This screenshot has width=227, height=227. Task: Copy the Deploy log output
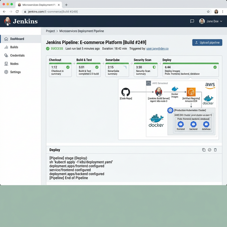pyautogui.click(x=204, y=150)
